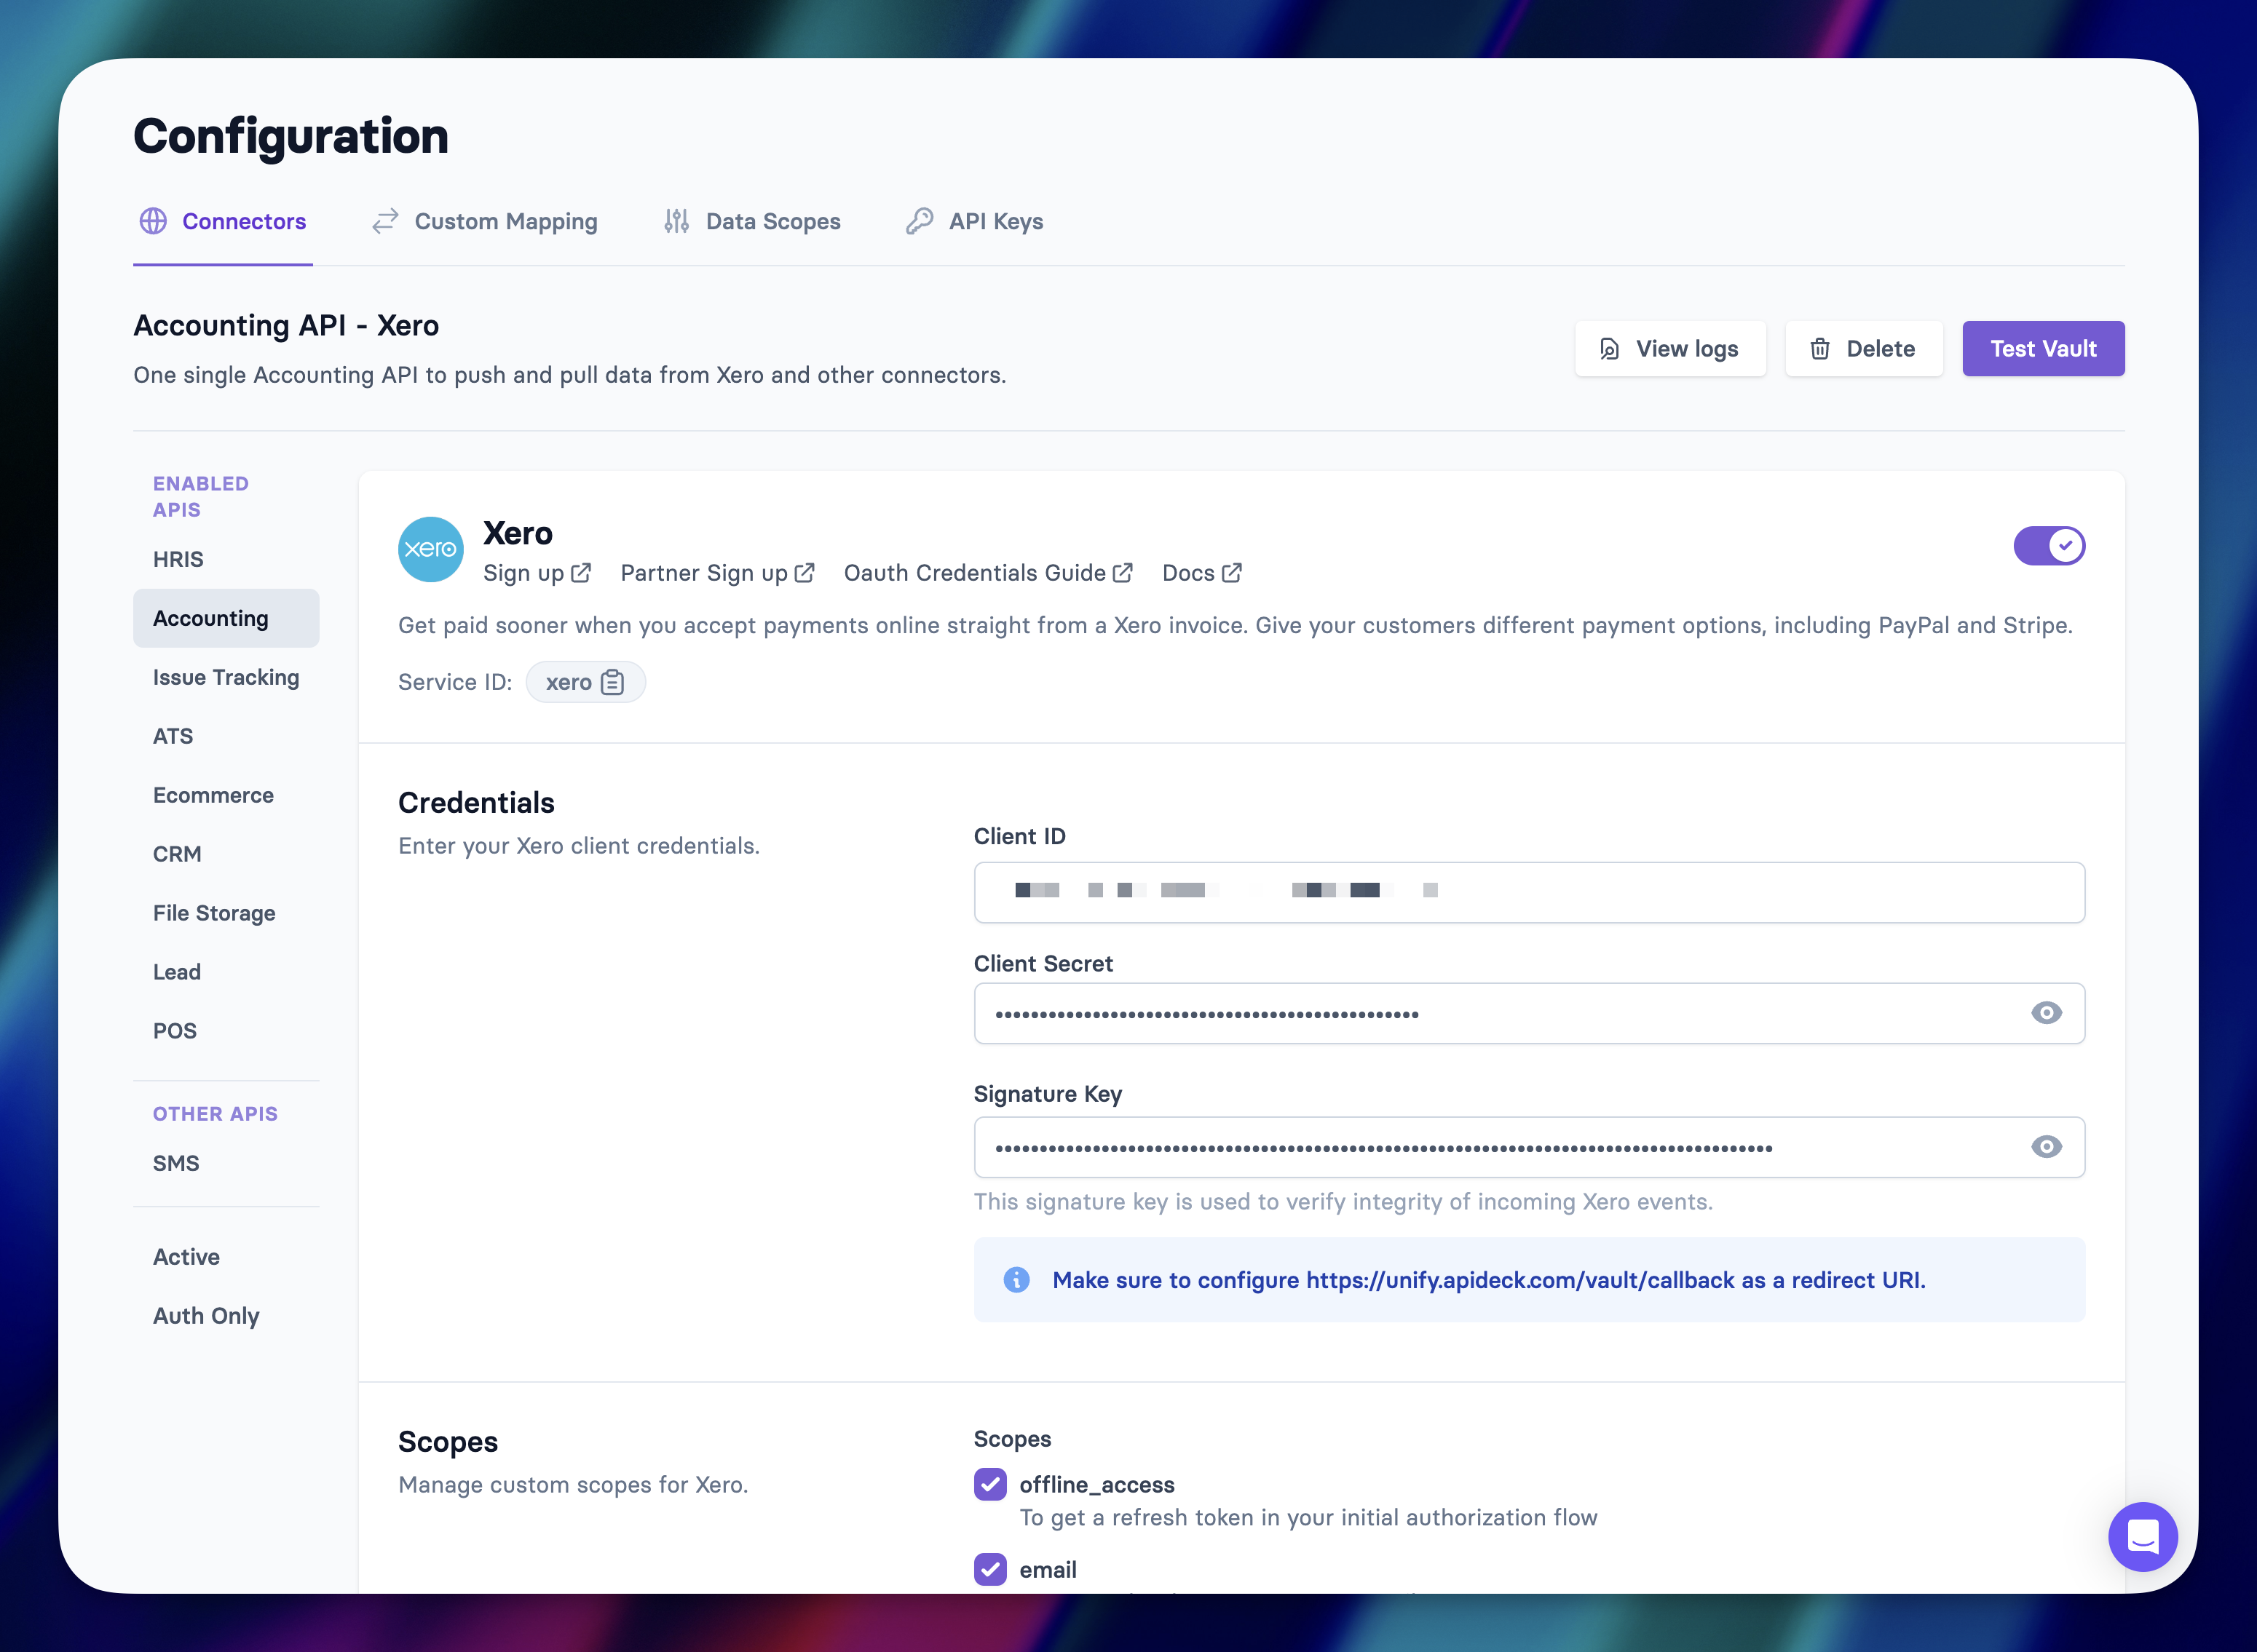2257x1652 pixels.
Task: Copy the xero service ID clipboard icon
Action: click(x=612, y=682)
